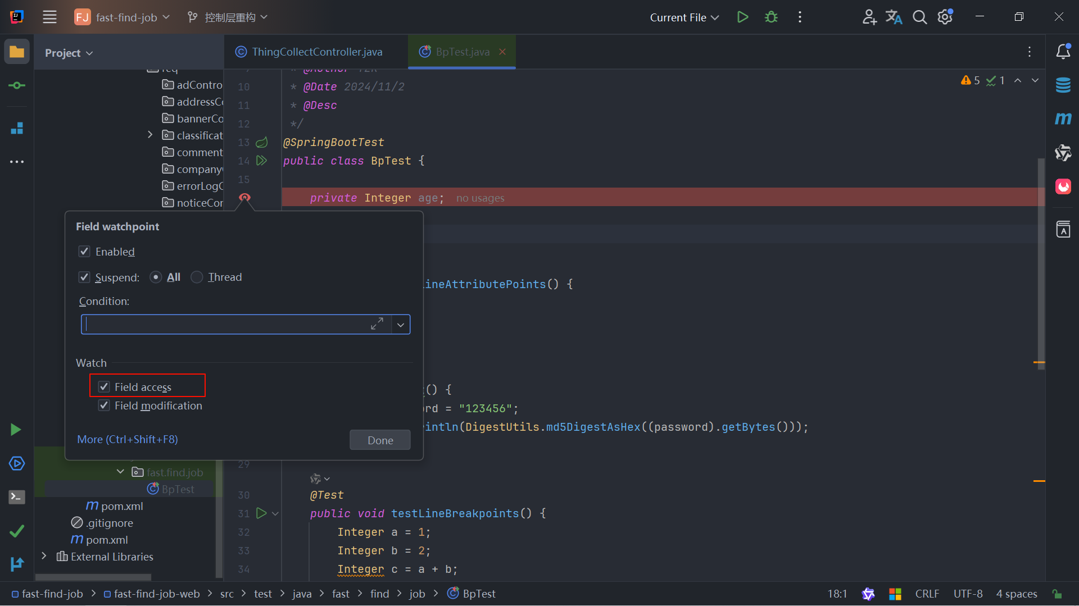Viewport: 1079px width, 606px height.
Task: Select BpTest file in project tree
Action: pyautogui.click(x=171, y=489)
